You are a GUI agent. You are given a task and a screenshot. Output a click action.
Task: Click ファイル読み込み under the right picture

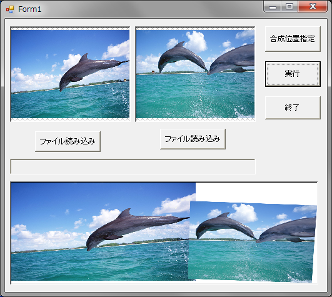[193, 139]
